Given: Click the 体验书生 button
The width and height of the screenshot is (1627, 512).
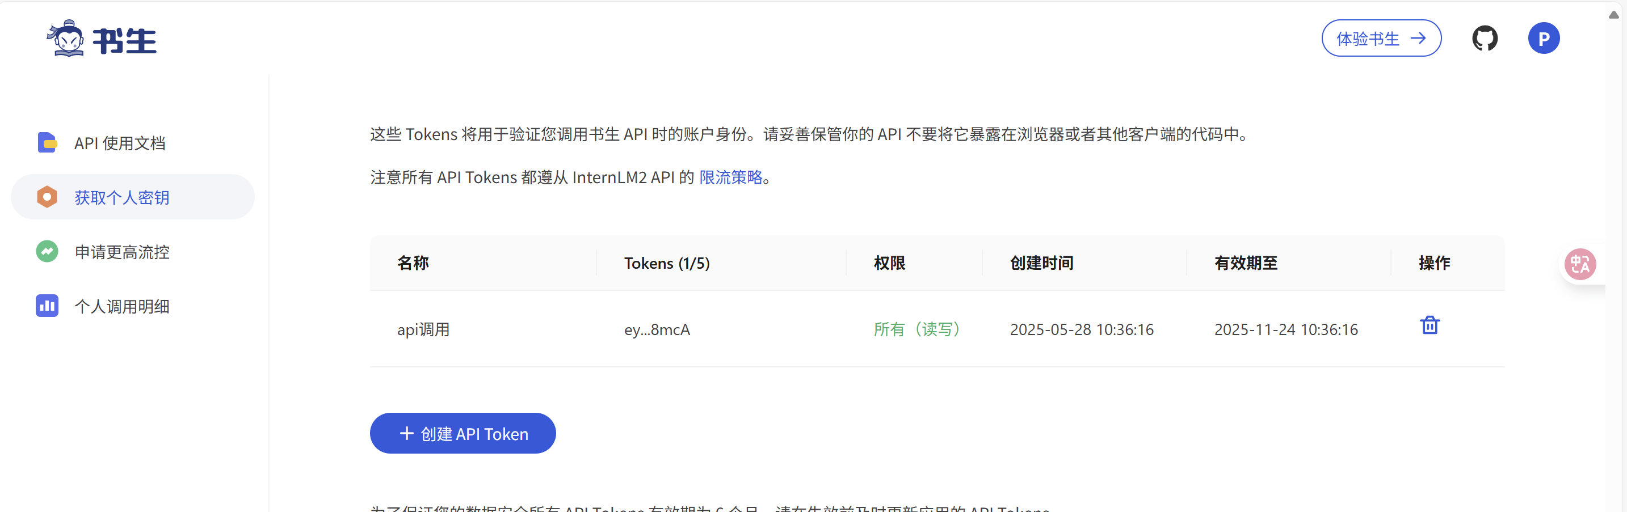Looking at the screenshot, I should coord(1381,39).
